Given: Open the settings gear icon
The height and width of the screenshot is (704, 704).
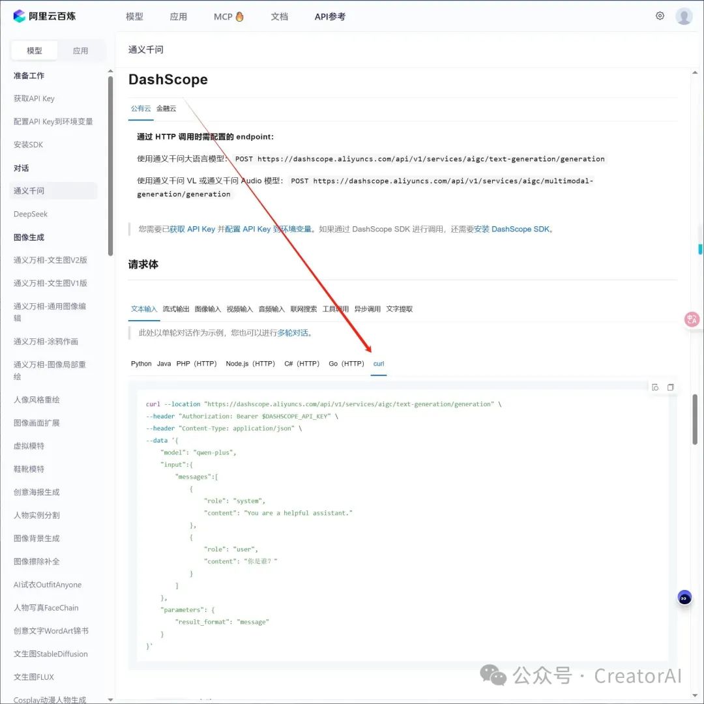Looking at the screenshot, I should pyautogui.click(x=660, y=16).
